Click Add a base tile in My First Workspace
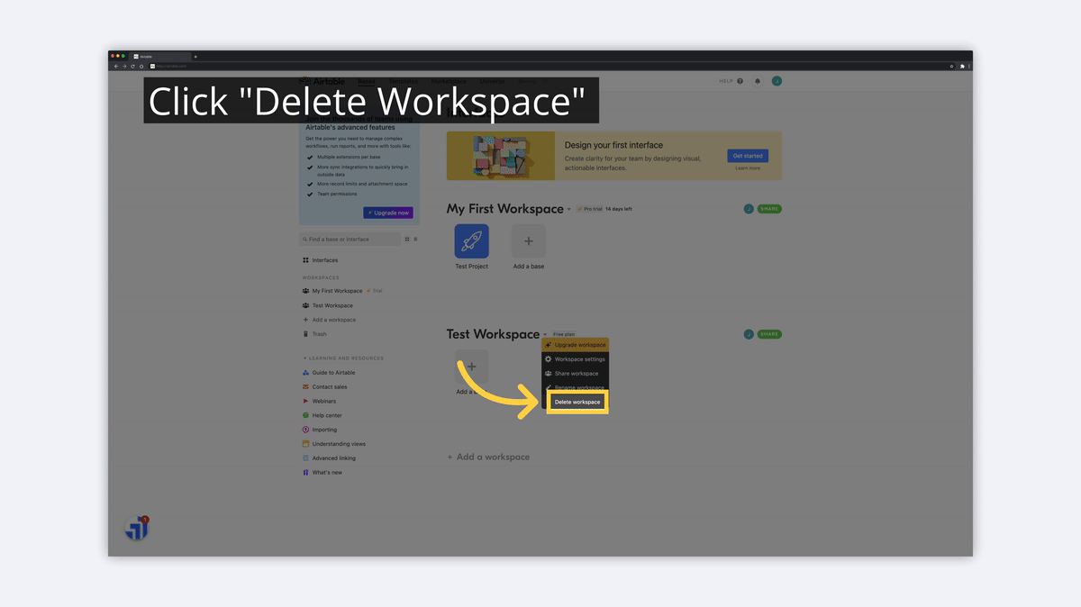The height and width of the screenshot is (607, 1081). tap(529, 241)
